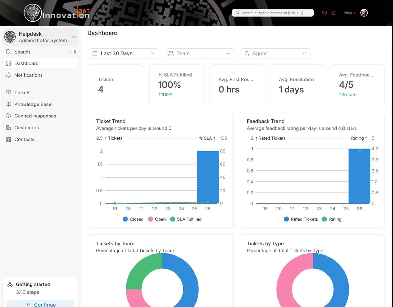Toggle Open series in Ticket Trend legend

point(157,219)
